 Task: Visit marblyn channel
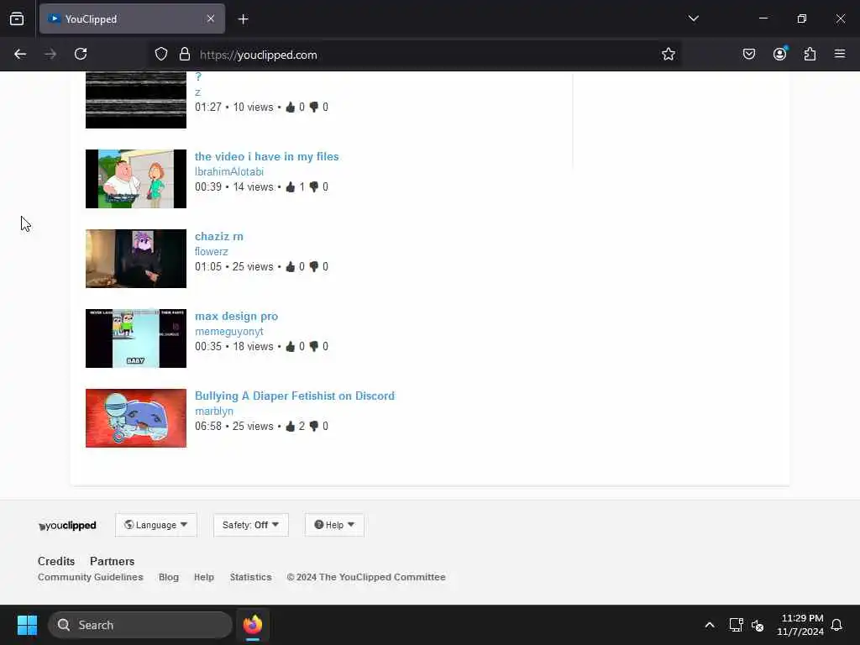pos(214,412)
